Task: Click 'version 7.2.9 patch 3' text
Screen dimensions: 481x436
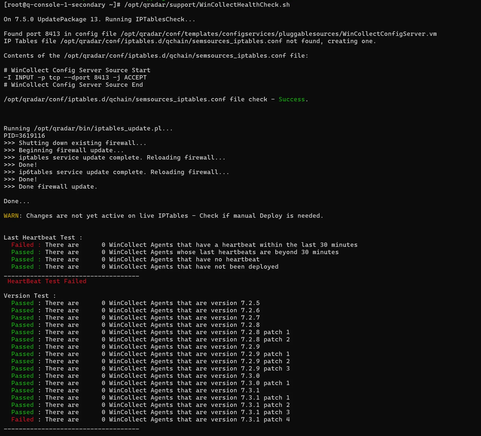Action: click(x=250, y=369)
